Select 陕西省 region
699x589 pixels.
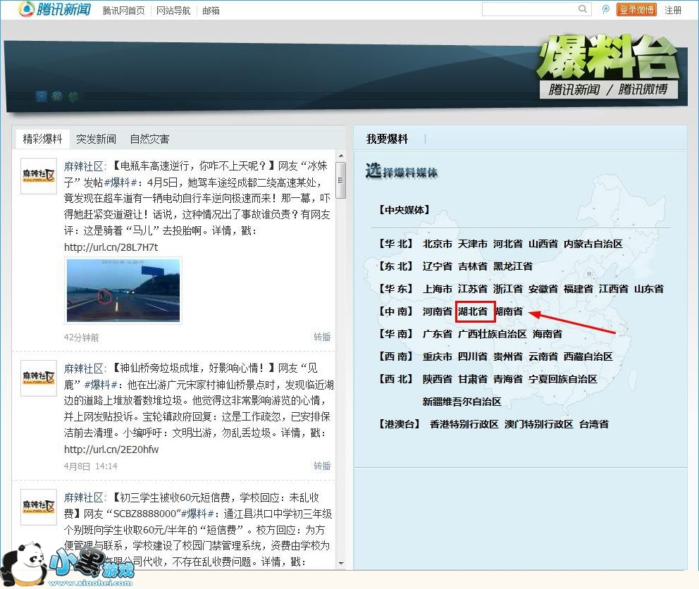[x=437, y=379]
